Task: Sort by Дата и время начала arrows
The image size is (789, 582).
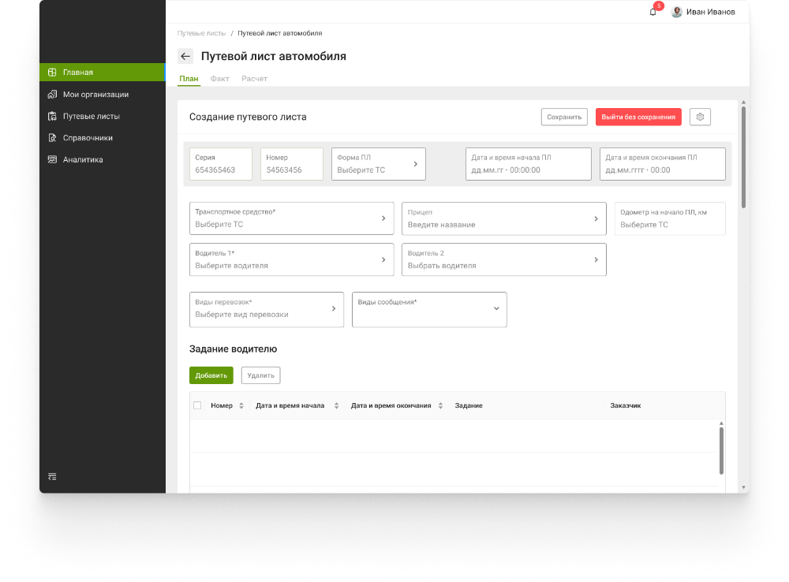Action: point(336,406)
